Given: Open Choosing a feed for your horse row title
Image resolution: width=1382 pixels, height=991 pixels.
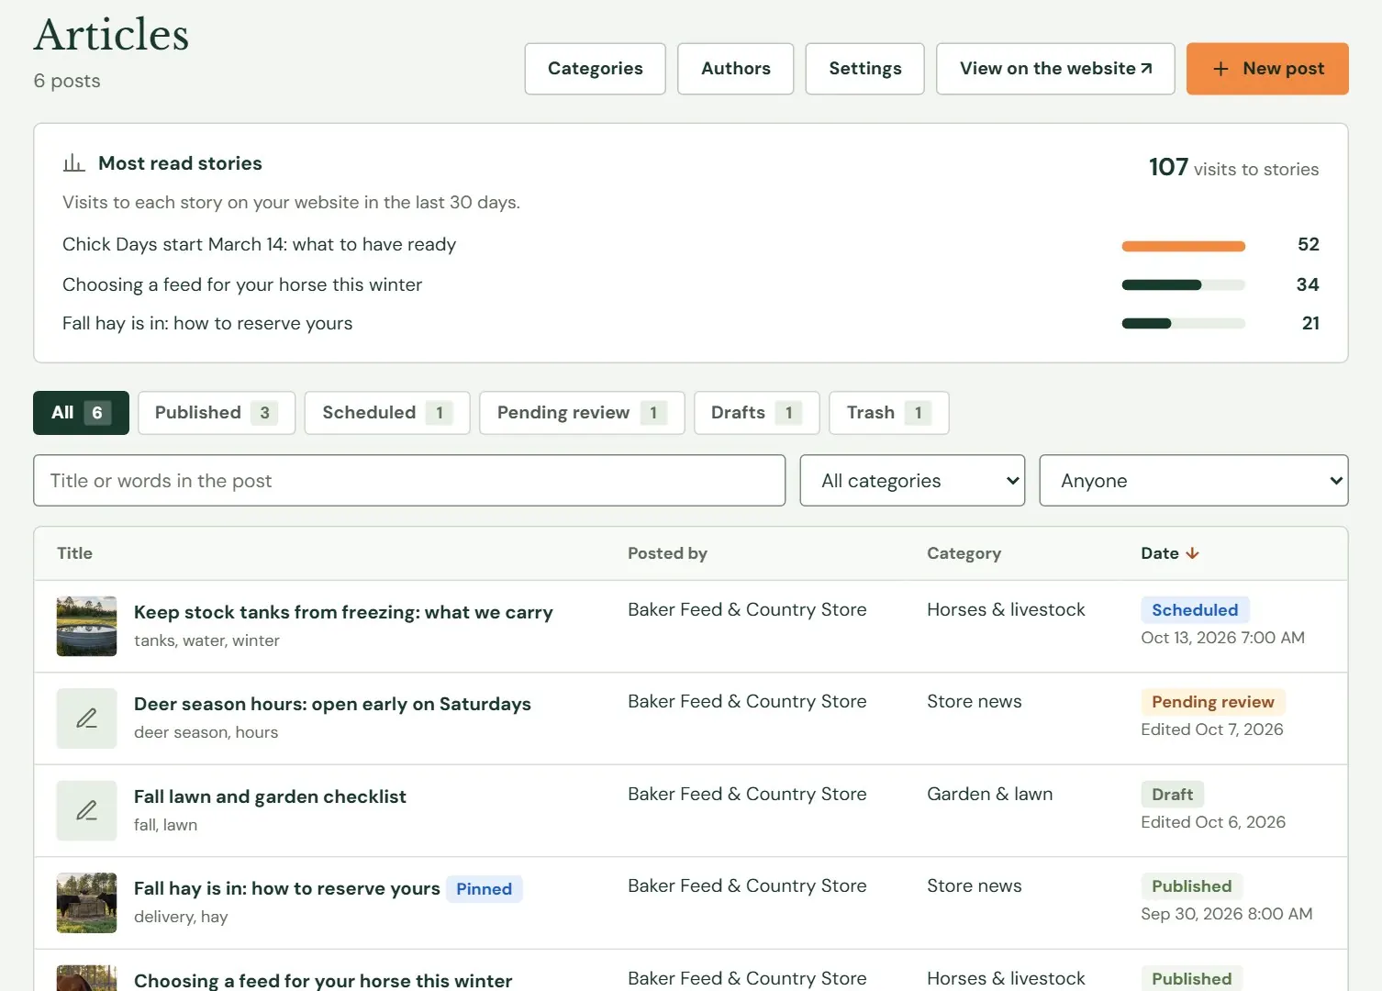Looking at the screenshot, I should [x=323, y=980].
